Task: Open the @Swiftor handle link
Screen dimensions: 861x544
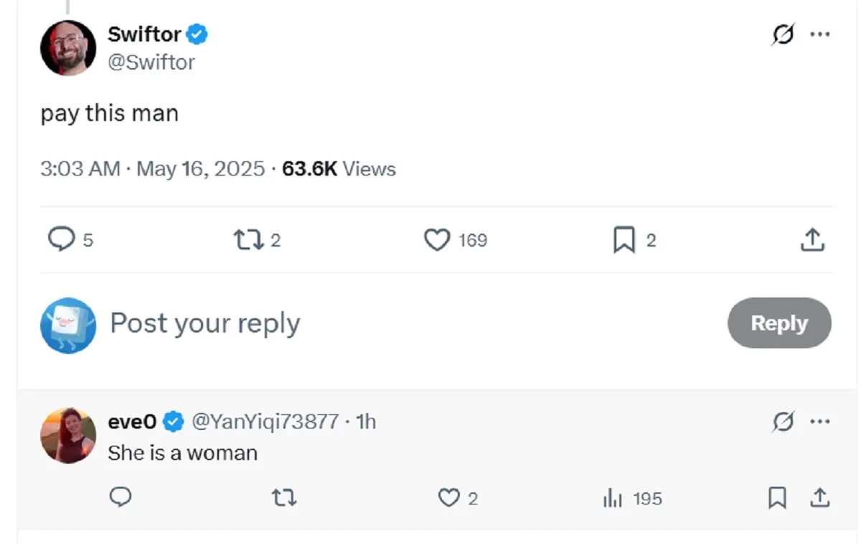Action: (x=151, y=62)
